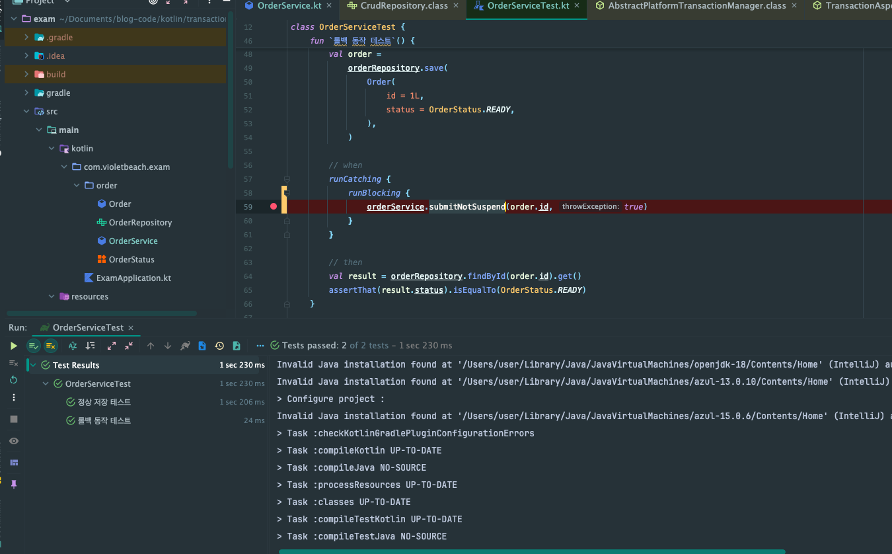Image resolution: width=892 pixels, height=554 pixels.
Task: Click the runBlocking call on line 58
Action: pos(375,193)
